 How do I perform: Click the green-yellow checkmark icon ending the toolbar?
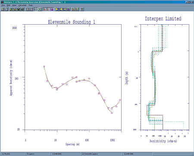pos(82,9)
